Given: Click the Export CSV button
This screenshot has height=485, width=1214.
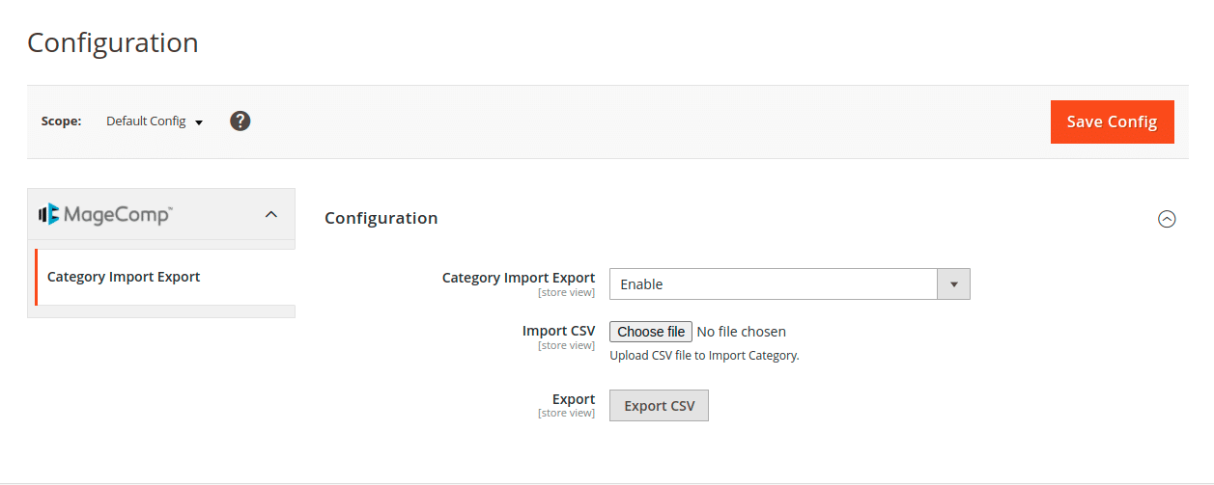Looking at the screenshot, I should [x=659, y=406].
